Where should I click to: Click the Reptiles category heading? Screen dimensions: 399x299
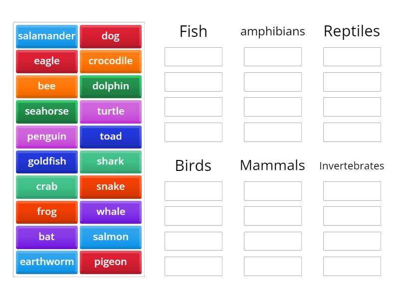(352, 31)
